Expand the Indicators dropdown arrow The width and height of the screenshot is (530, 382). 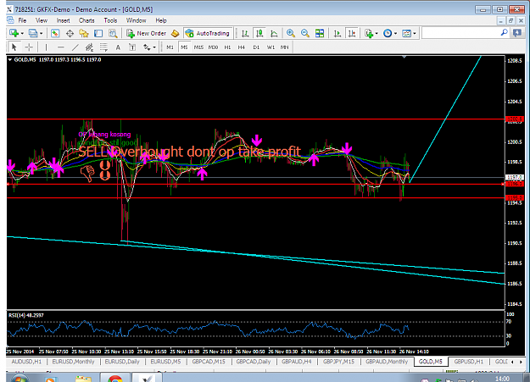pos(377,33)
